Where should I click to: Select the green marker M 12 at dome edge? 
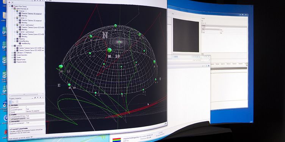[x=61, y=66]
